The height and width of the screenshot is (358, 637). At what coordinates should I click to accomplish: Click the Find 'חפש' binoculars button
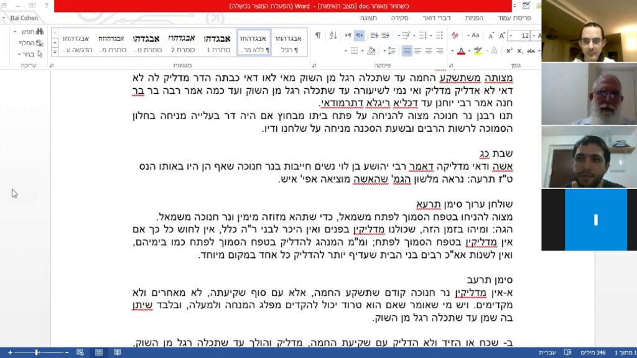[x=33, y=31]
